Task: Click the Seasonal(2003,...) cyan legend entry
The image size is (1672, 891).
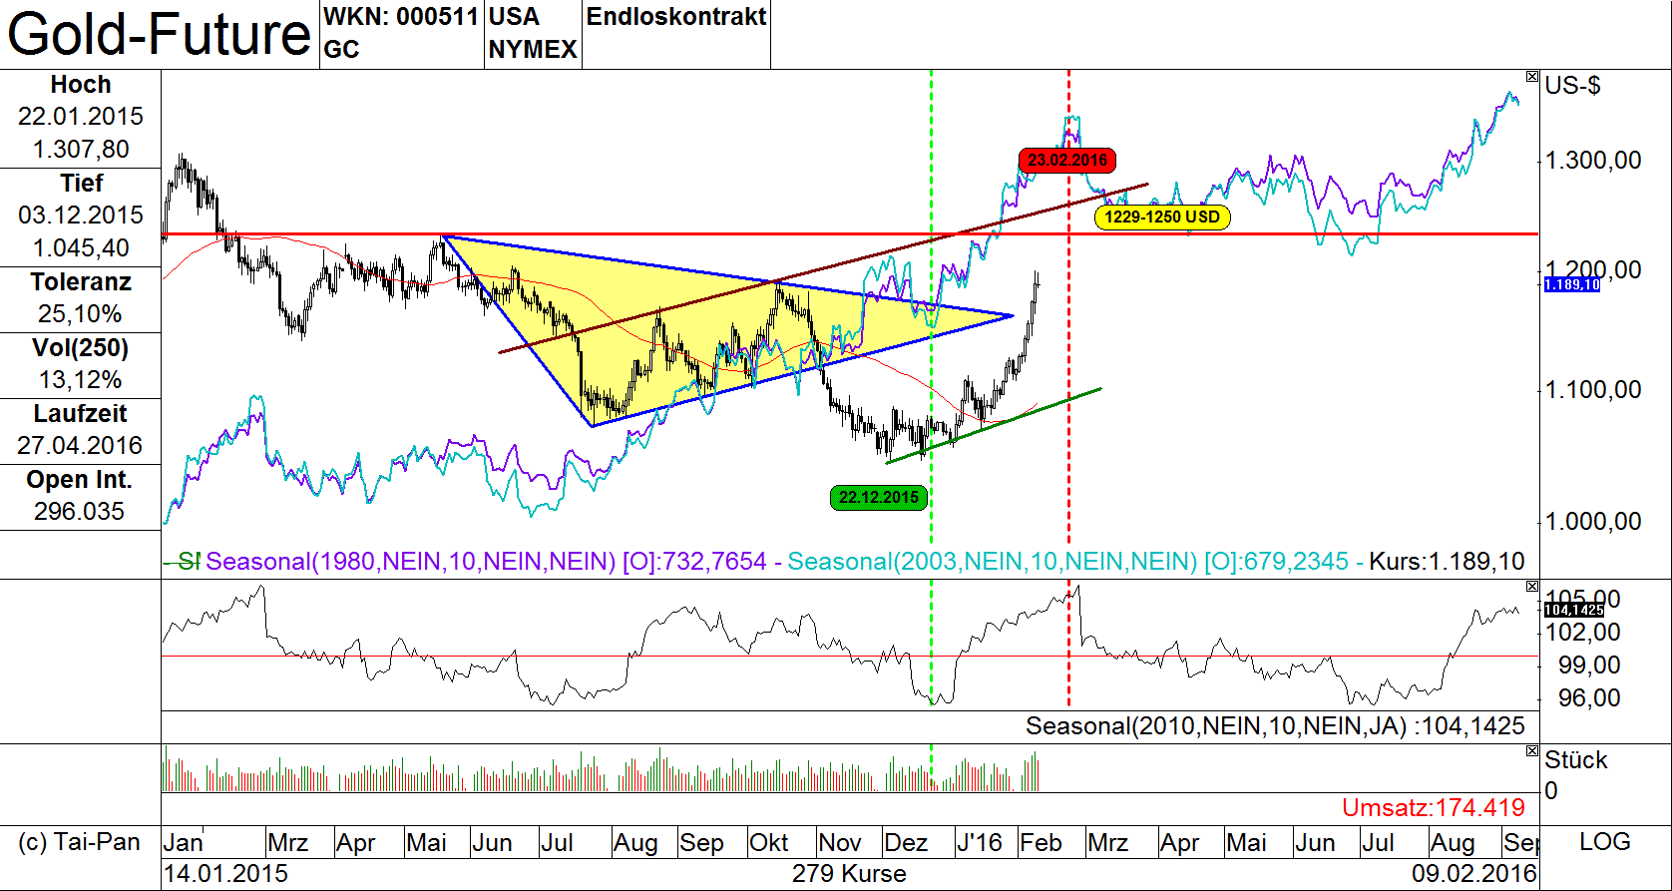Action: click(x=1067, y=562)
